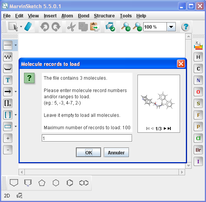The height and width of the screenshot is (202, 206).
Task: Click the record numbers input field
Action: 87,138
